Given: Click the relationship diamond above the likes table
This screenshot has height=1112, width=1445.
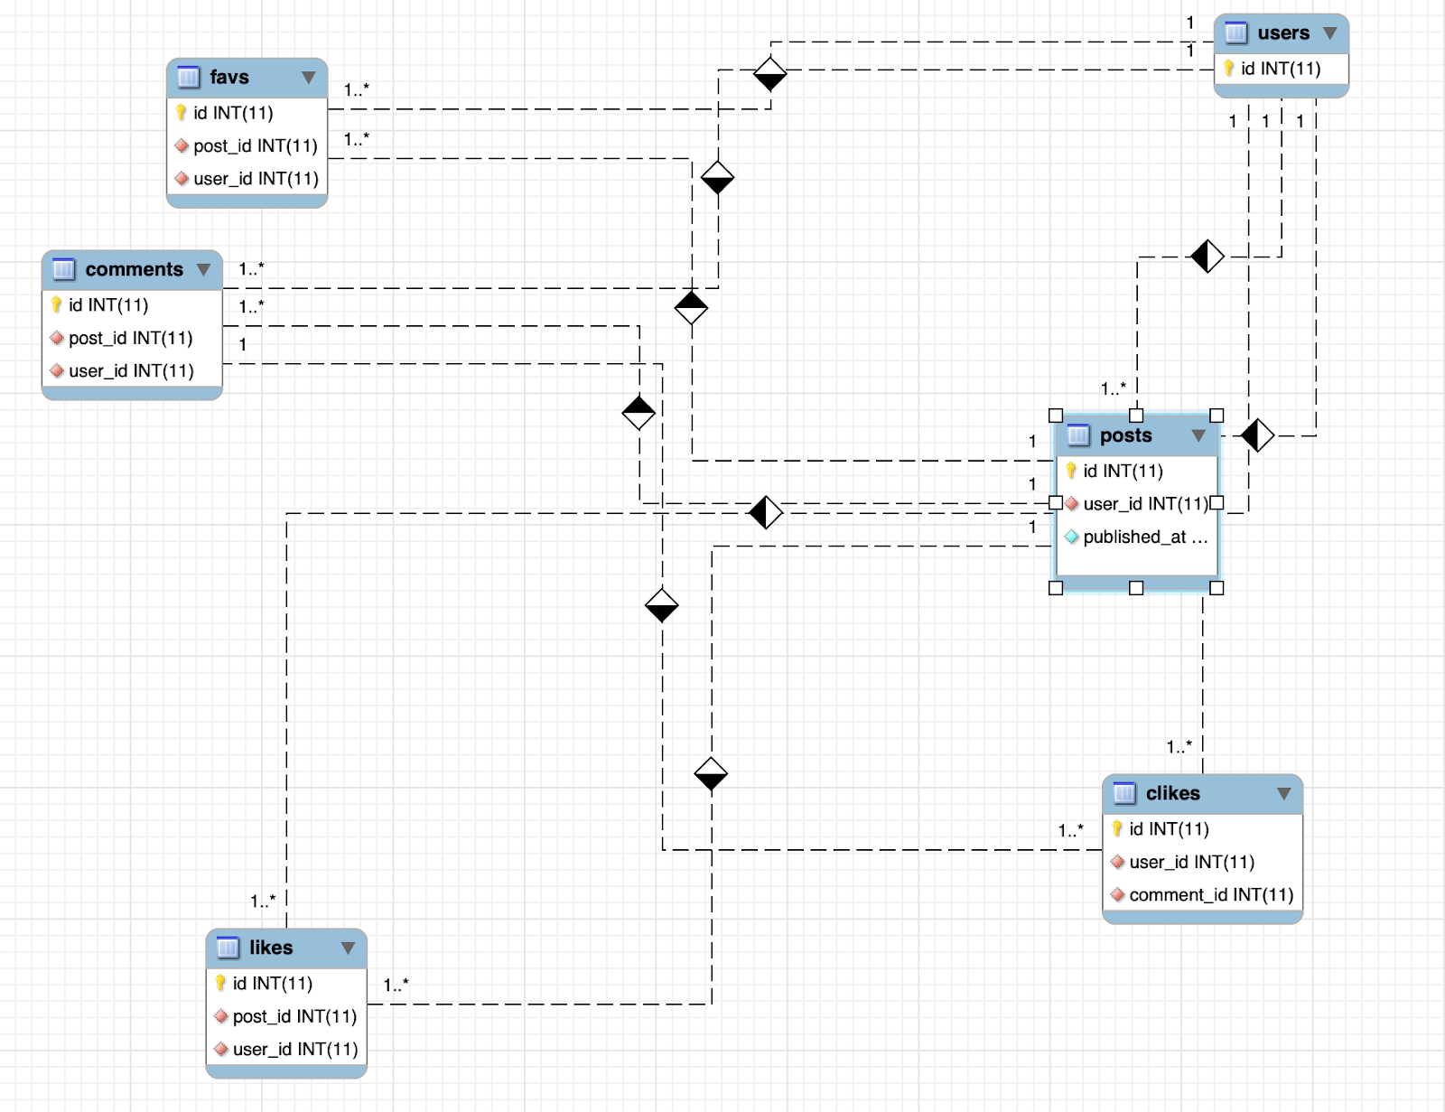Looking at the screenshot, I should tap(711, 774).
